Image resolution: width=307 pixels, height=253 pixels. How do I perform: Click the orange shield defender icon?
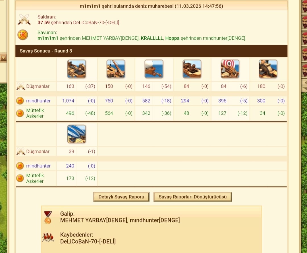coord(23,35)
